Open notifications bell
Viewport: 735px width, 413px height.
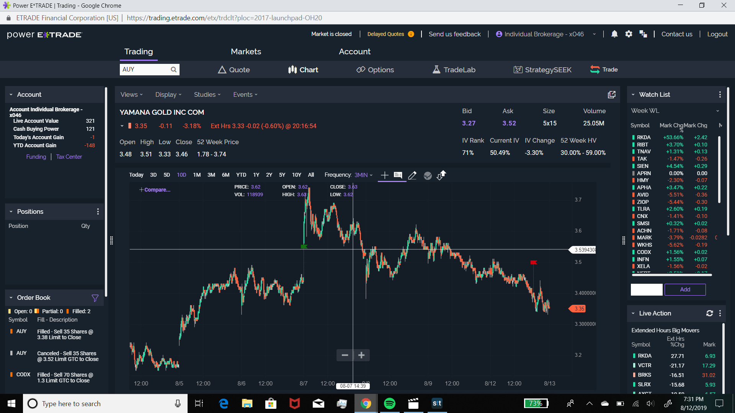click(x=614, y=34)
